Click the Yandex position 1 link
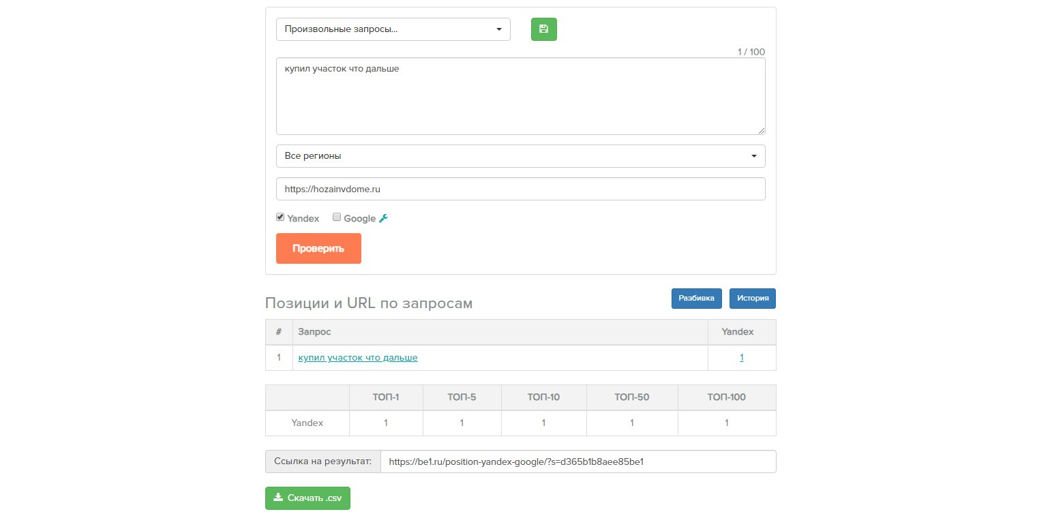 741,358
